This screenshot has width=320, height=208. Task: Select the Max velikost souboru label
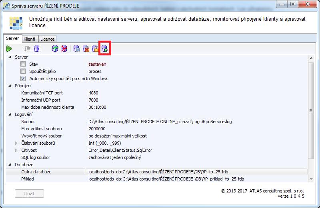point(42,129)
